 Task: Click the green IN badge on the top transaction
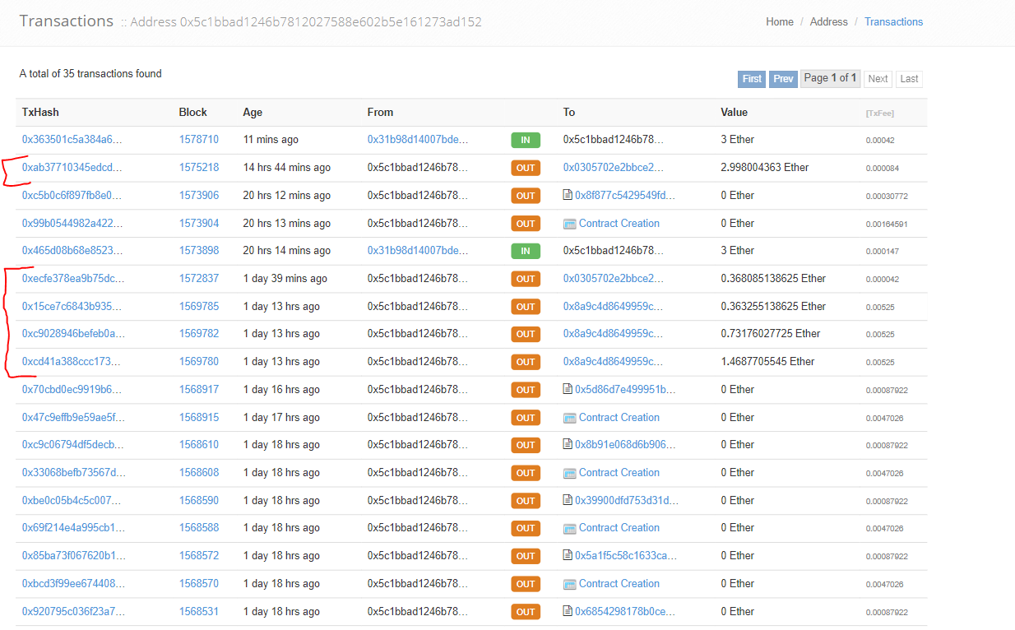point(526,140)
